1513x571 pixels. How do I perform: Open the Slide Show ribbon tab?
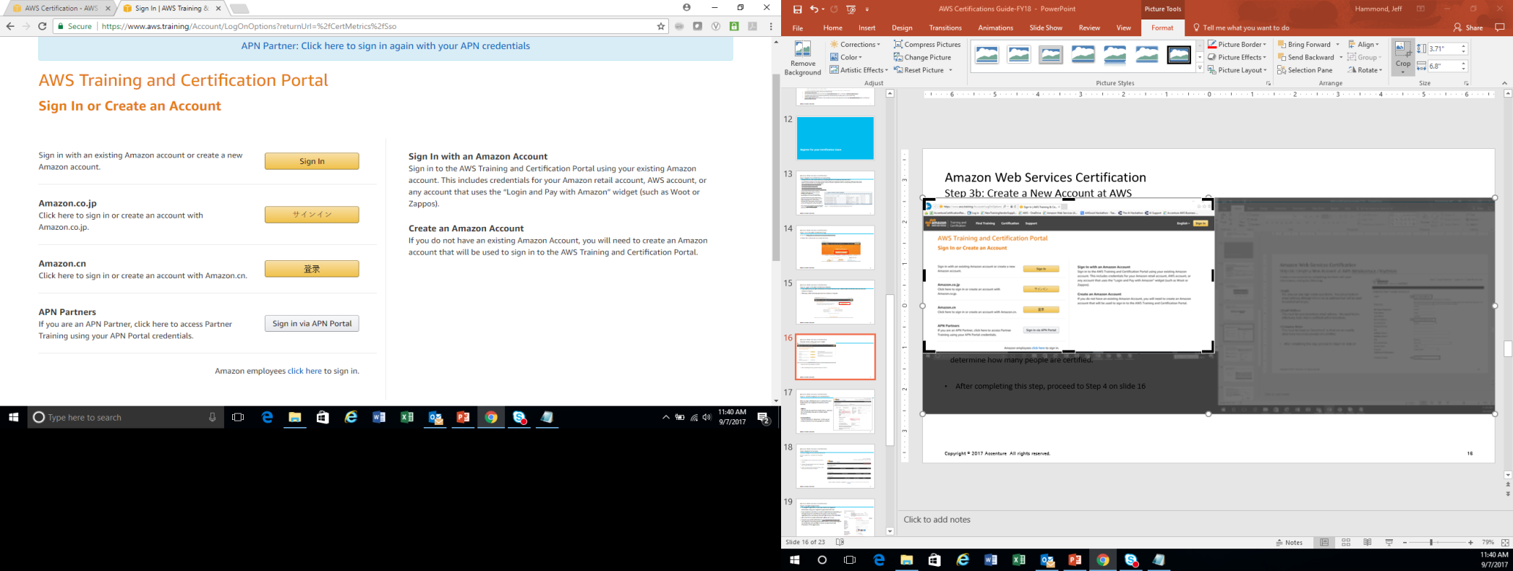click(1046, 27)
